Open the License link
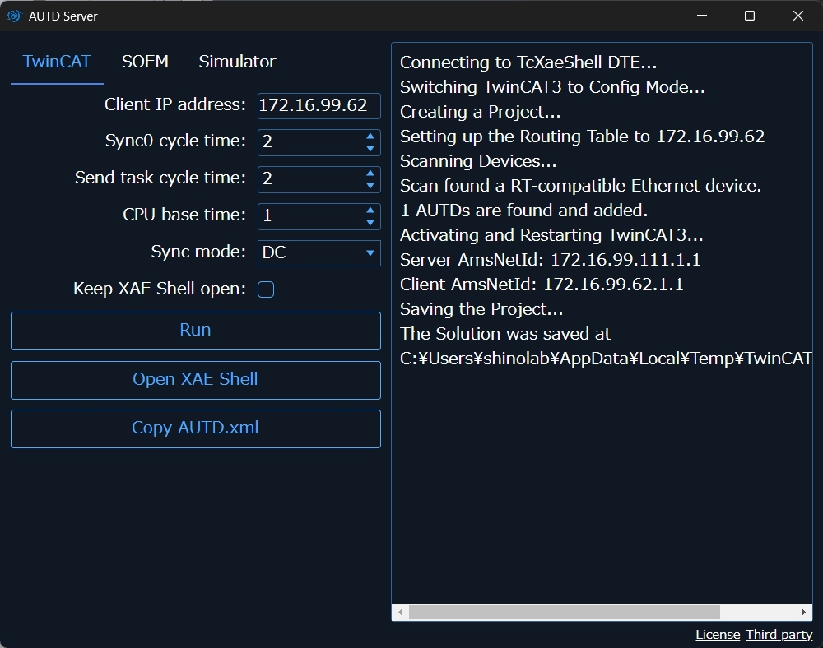Viewport: 823px width, 648px height. tap(718, 635)
